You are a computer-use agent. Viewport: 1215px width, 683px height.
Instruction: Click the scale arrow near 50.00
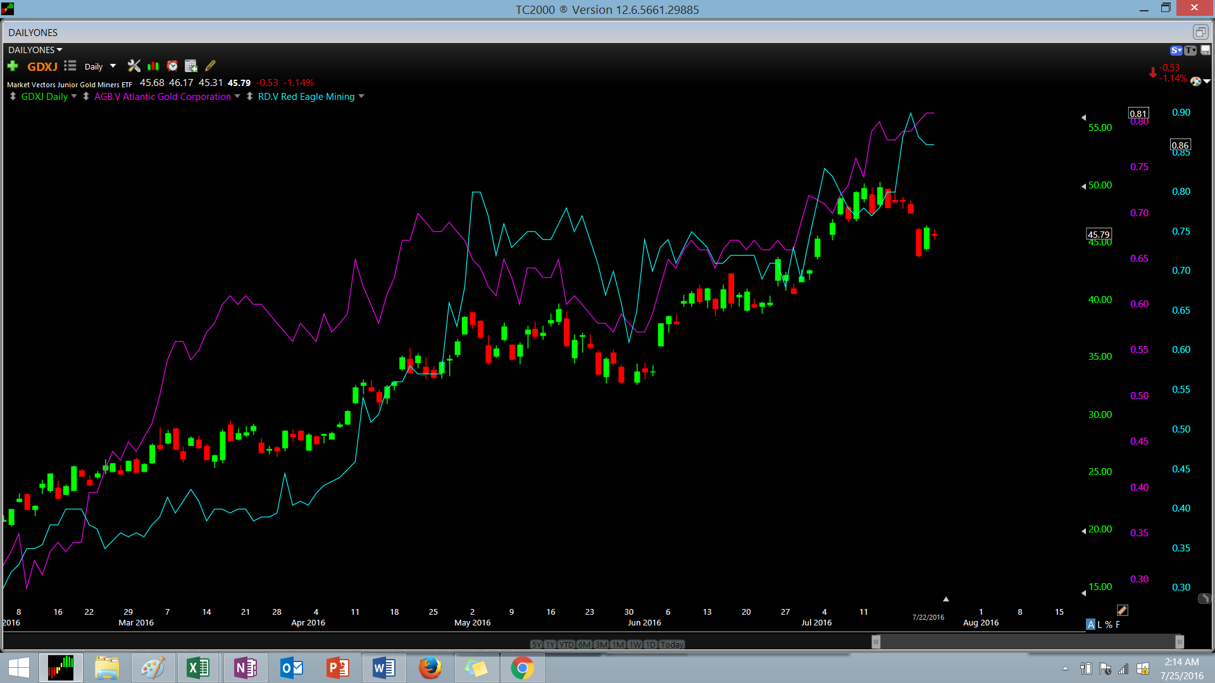(1083, 186)
